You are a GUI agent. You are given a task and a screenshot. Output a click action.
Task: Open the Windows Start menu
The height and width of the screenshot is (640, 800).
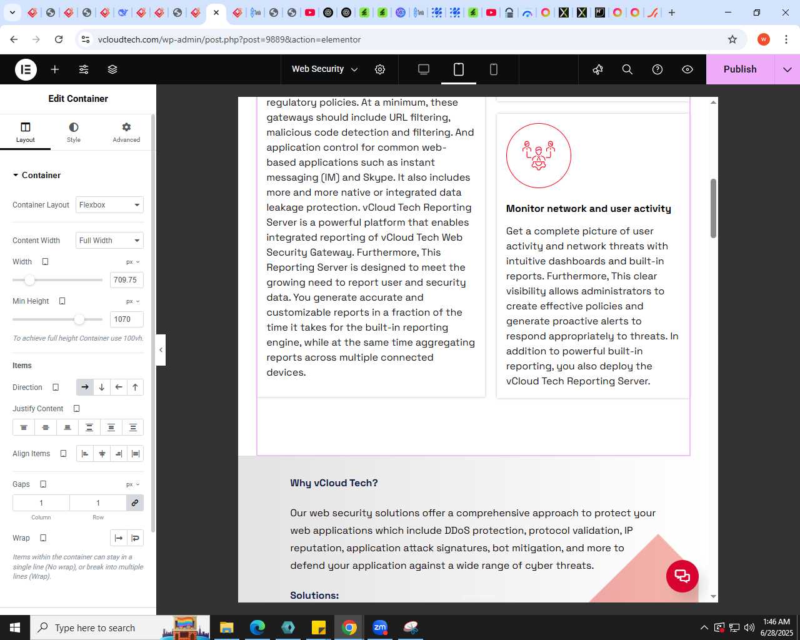15,627
